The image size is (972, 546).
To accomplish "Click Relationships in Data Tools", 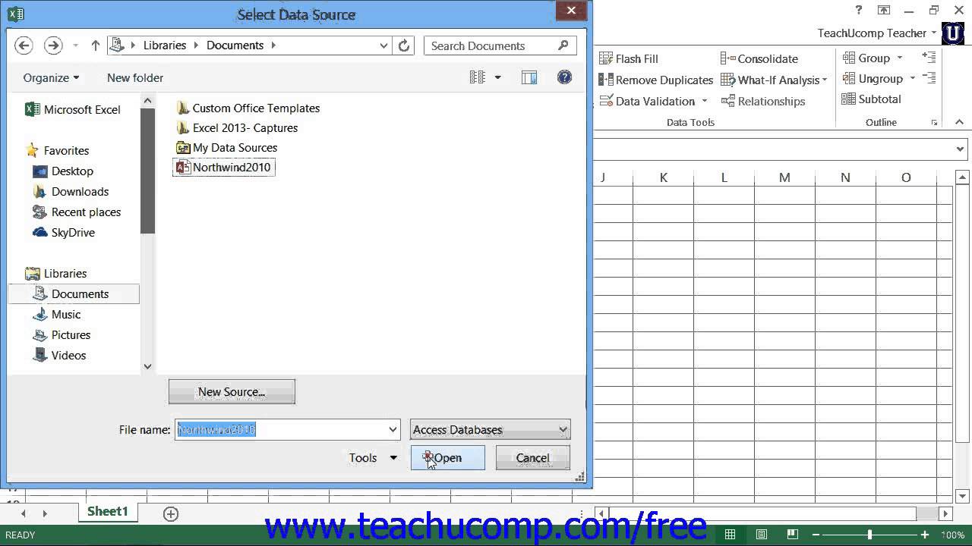I will pyautogui.click(x=762, y=101).
